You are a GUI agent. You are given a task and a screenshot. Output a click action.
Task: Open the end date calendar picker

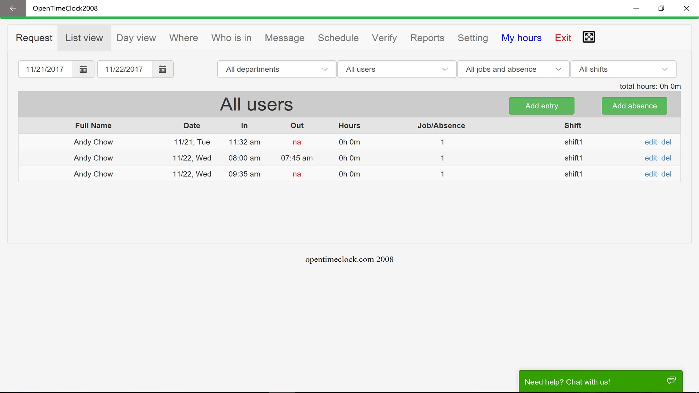tap(162, 69)
